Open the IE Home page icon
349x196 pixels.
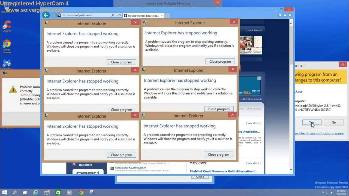click(280, 15)
